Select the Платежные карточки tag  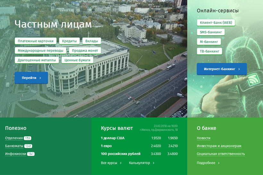[x=36, y=41]
